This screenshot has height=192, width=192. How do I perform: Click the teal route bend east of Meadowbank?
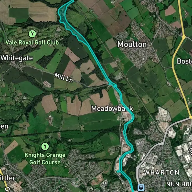point(133,117)
